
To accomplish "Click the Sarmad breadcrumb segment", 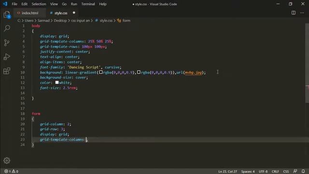I will coord(43,20).
